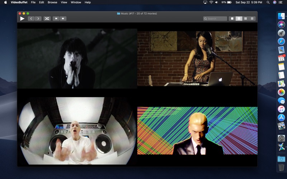The image size is (287, 179).
Task: Open Photos from the Dock
Action: coord(281,92)
